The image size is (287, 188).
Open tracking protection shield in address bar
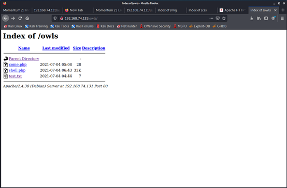[55, 18]
